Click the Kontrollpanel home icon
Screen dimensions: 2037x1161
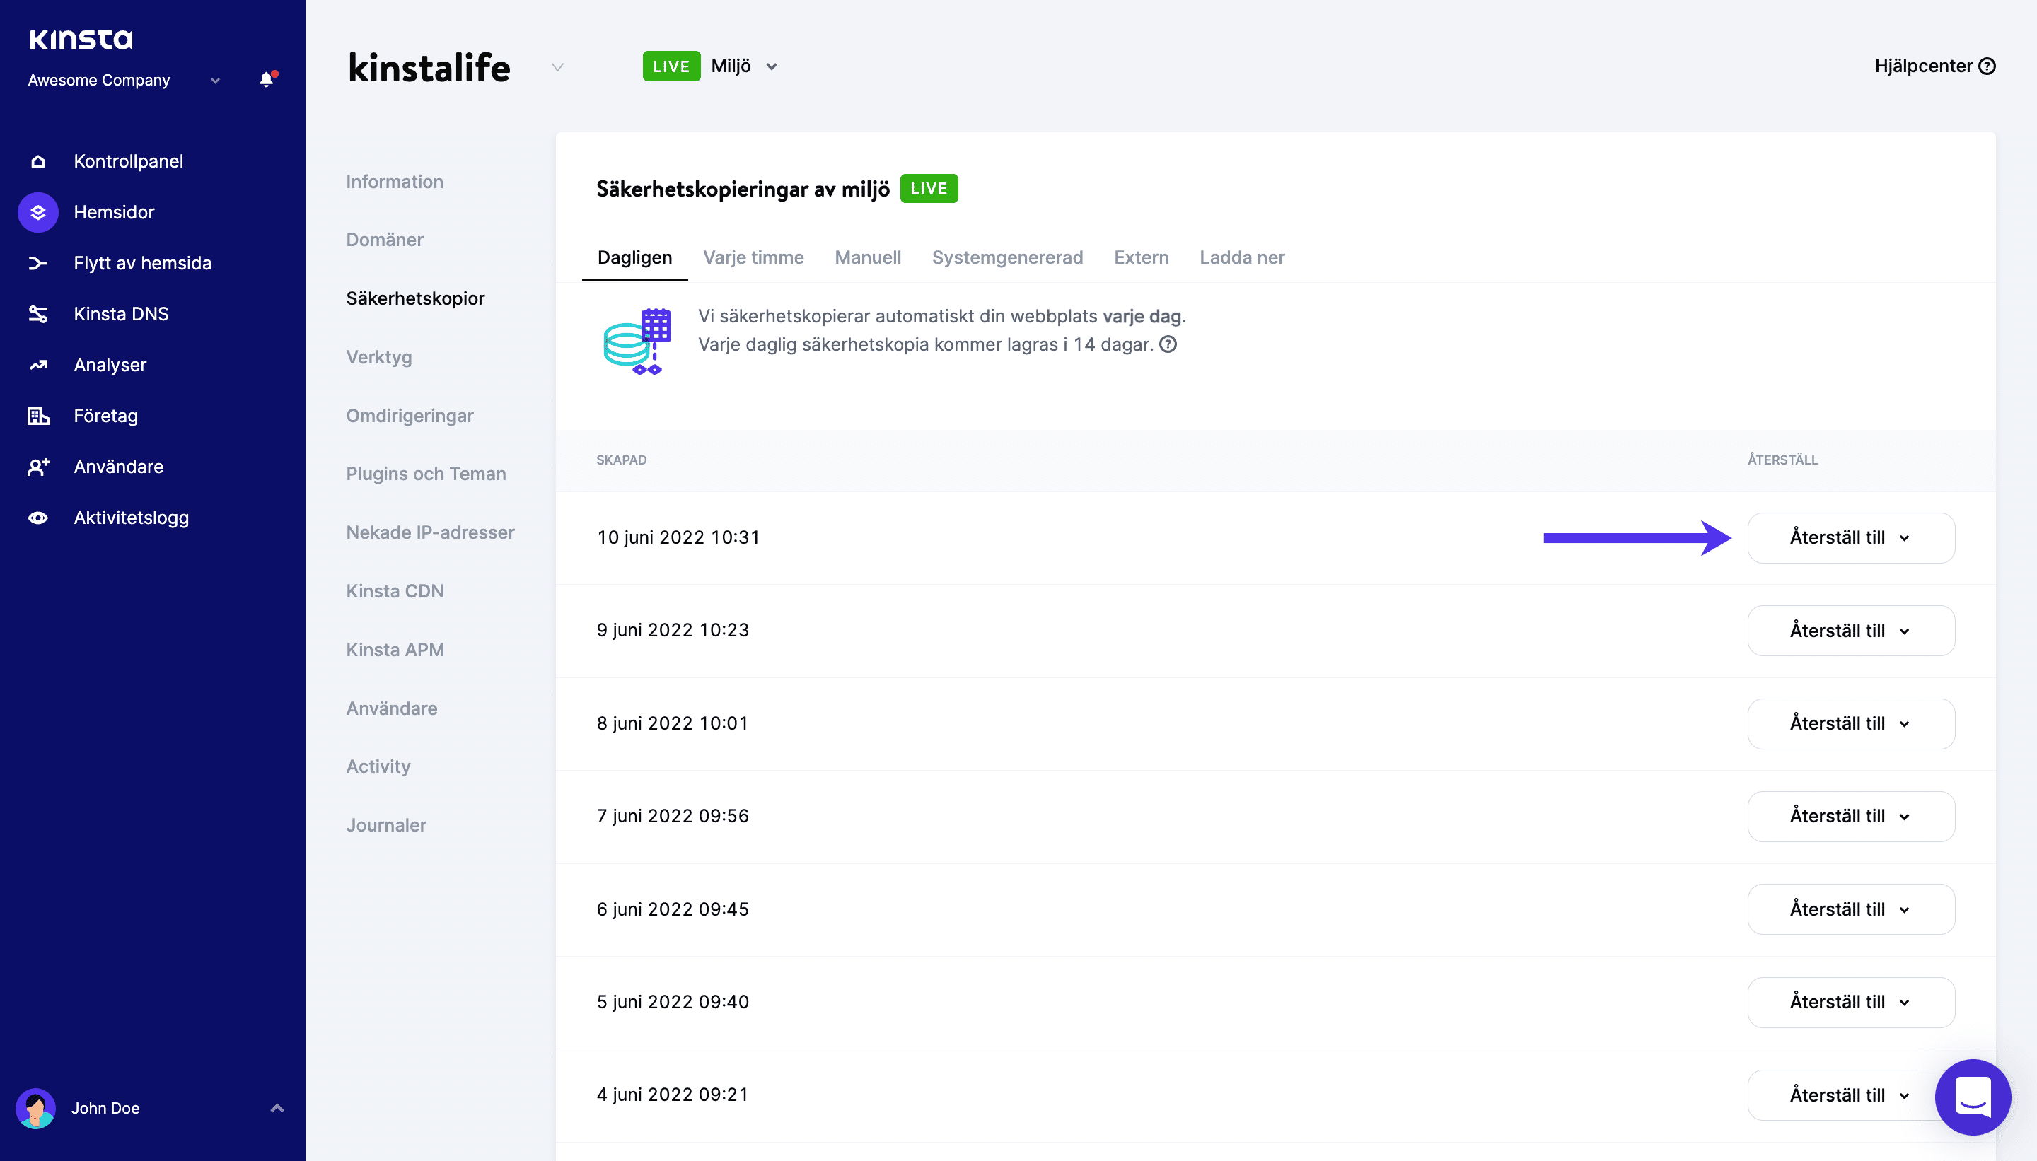[x=37, y=161]
